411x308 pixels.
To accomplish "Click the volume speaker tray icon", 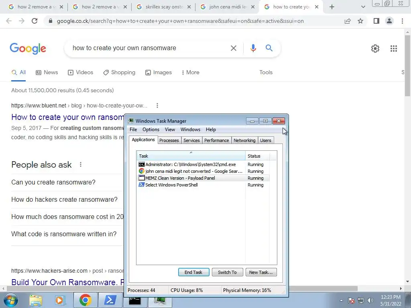I will pos(370,300).
